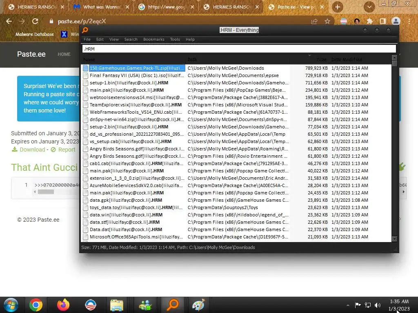
Task: Sort results by Name column header
Action: (133, 60)
